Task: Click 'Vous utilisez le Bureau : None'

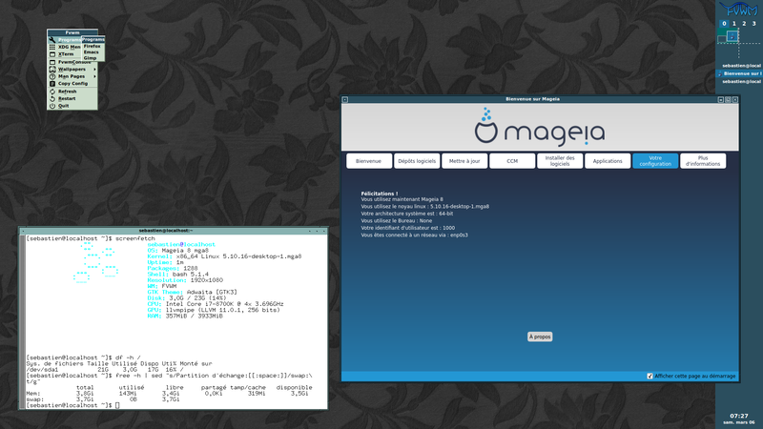Action: pos(396,221)
